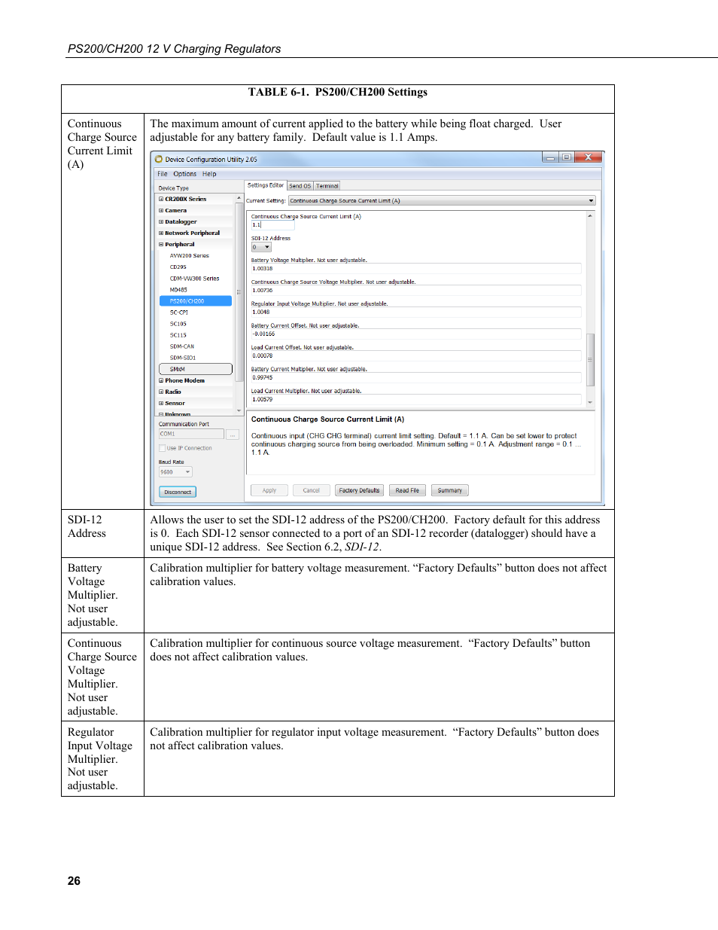
Task: Click the Continuous Charge Source Current Limit field
Action: tap(272, 224)
